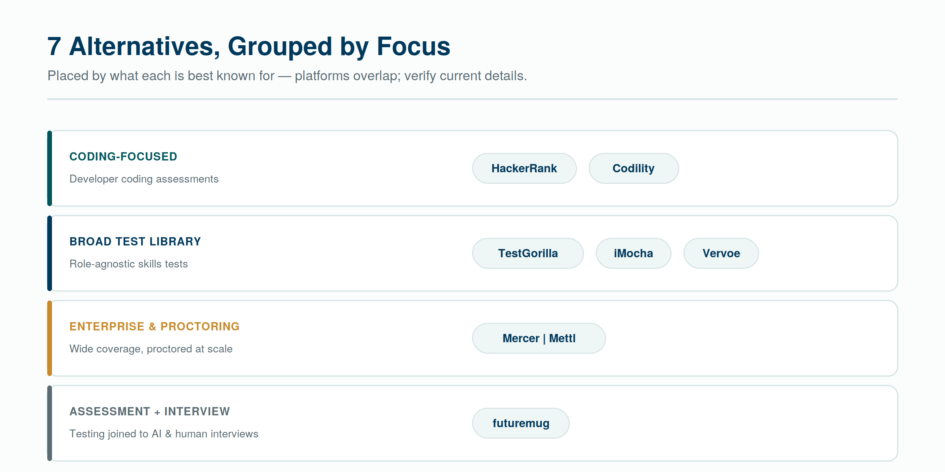Screen dimensions: 945x472
Task: Click 'Developer coding assessments' description
Action: tap(144, 179)
